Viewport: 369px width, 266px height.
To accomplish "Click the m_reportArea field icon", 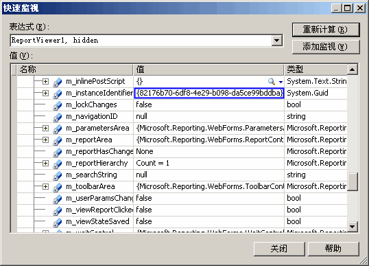I will tap(58, 140).
